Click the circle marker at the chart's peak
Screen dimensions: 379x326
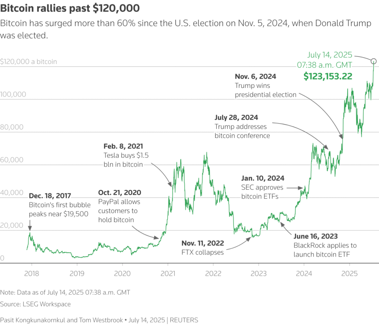pyautogui.click(x=373, y=61)
